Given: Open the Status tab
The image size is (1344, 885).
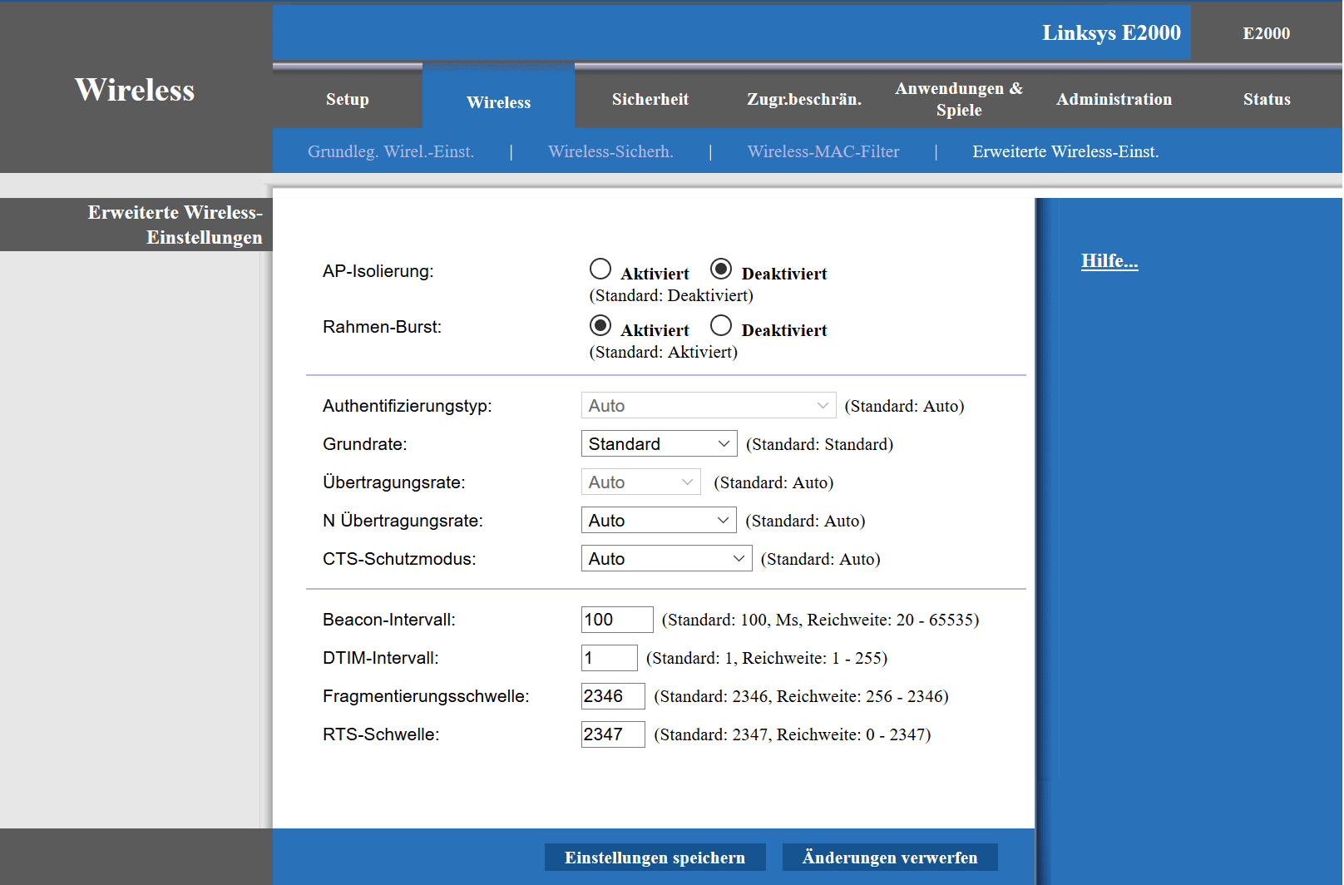Looking at the screenshot, I should click(x=1267, y=99).
